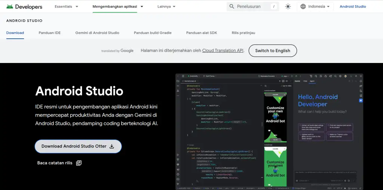Click the slash shortcut badge in search

click(x=274, y=7)
